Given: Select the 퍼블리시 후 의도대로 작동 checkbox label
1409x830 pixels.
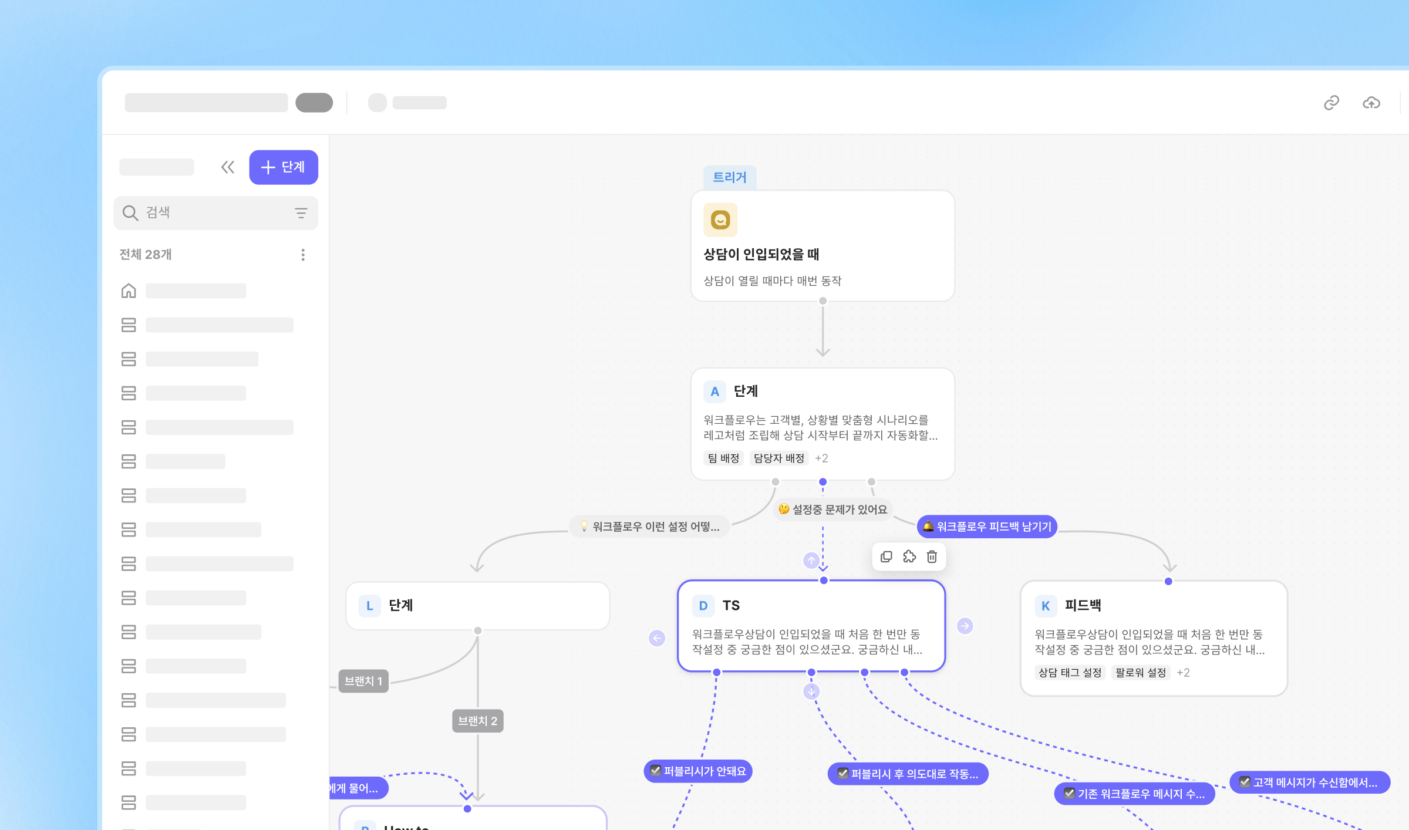Looking at the screenshot, I should [x=908, y=774].
